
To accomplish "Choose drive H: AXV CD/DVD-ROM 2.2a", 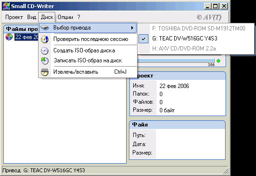I will coord(196,49).
